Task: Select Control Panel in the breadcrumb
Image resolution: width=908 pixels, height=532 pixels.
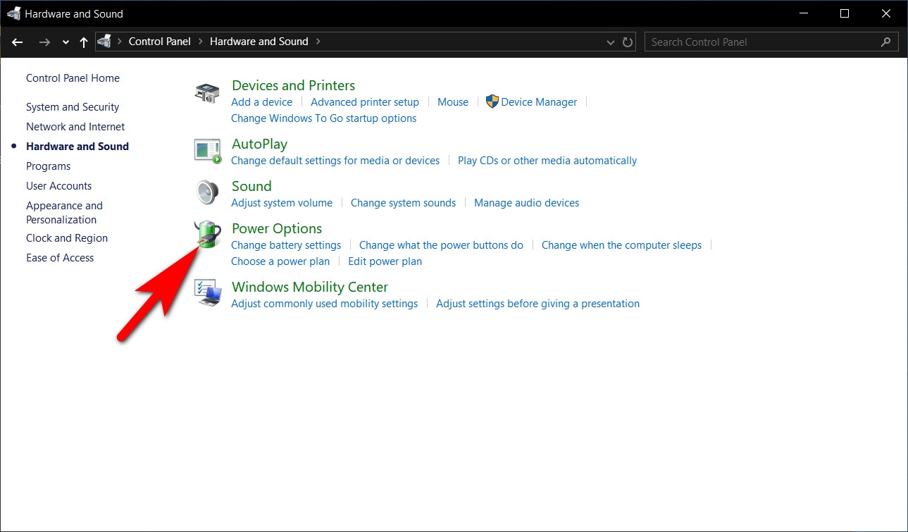Action: pyautogui.click(x=159, y=42)
